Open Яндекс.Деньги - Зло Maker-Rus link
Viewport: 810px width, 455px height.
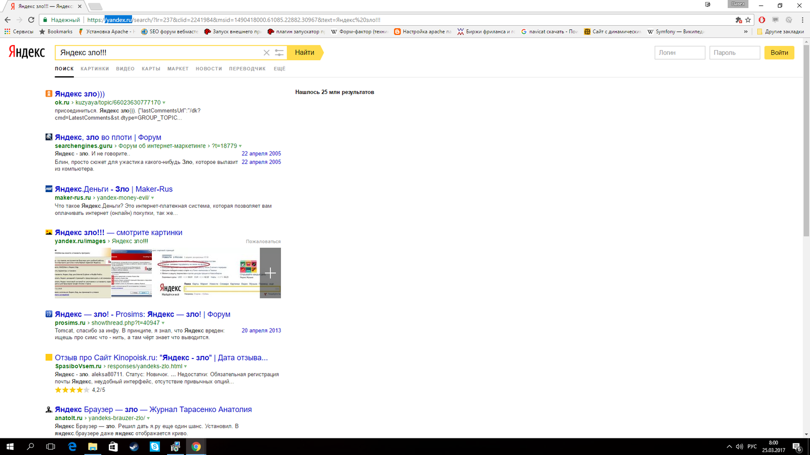[x=113, y=189]
